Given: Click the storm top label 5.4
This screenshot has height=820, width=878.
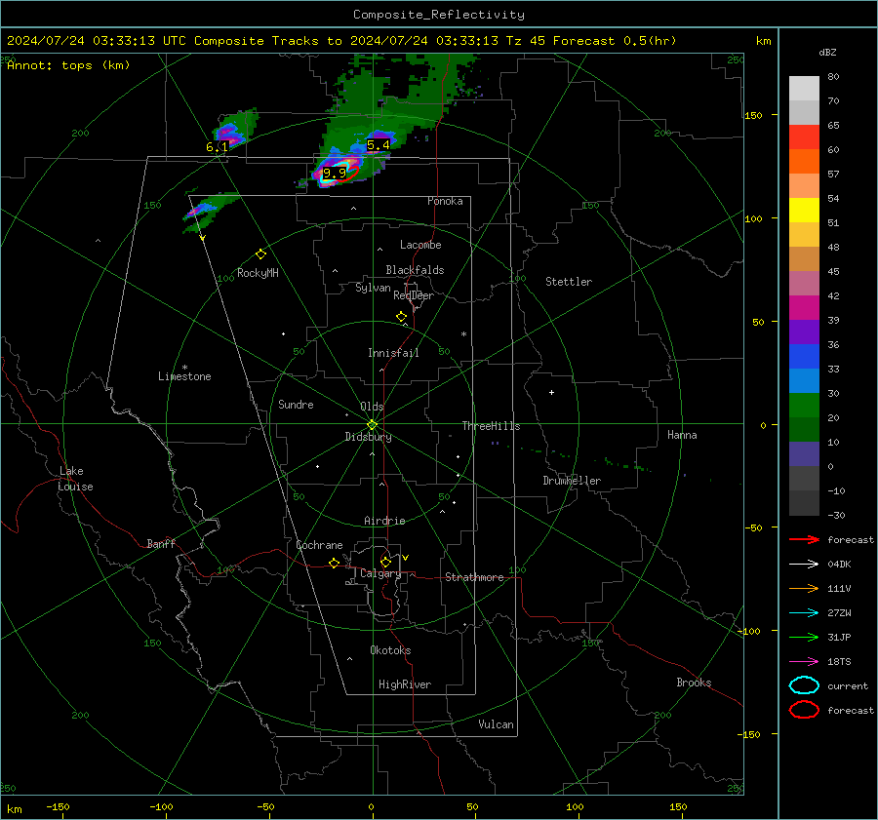Looking at the screenshot, I should [378, 145].
